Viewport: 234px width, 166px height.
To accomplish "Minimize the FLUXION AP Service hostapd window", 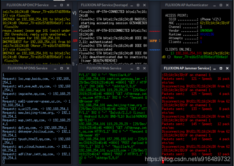I will point(132,5).
